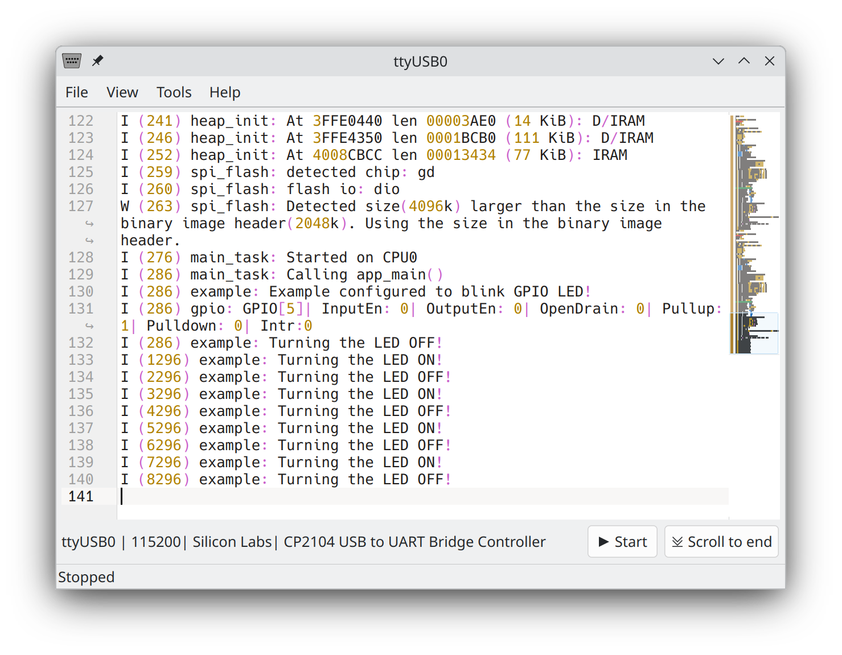Click the (8296) Turning the LED OFF line
Viewport: 842px width, 655px height.
point(286,479)
